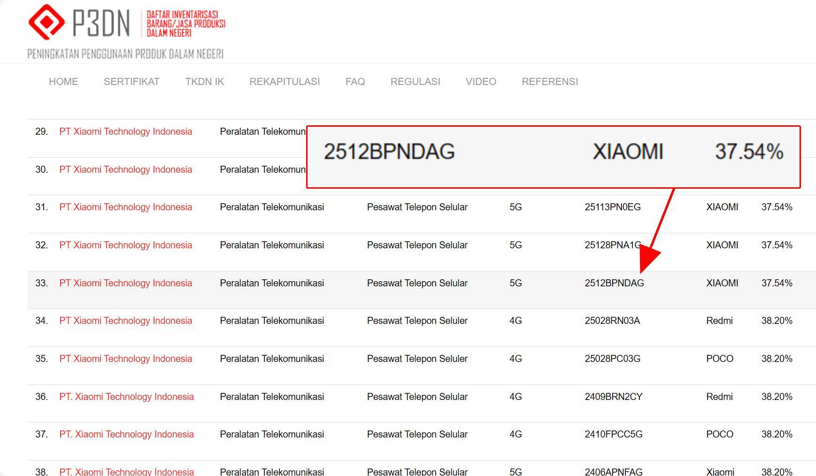Screen dimensions: 816x476
Task: Open the FAQ page
Action: [355, 82]
